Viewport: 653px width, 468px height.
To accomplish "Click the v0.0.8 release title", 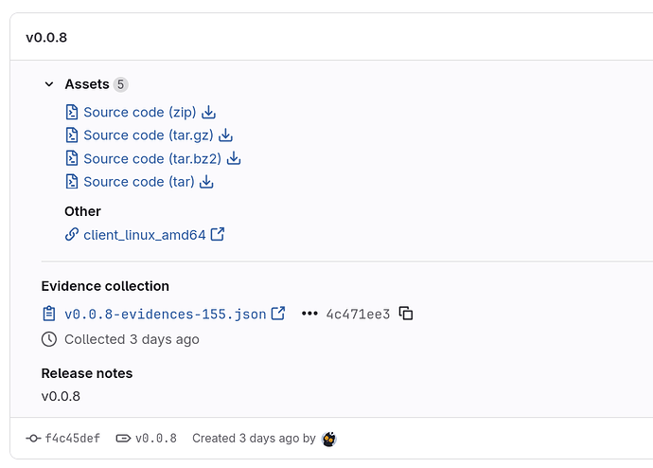I will (x=46, y=38).
